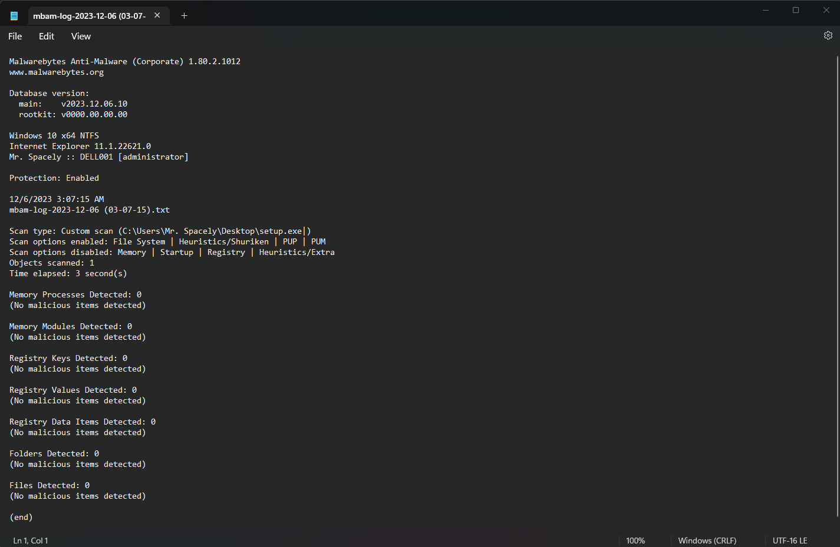
Task: Click 'No malicious items detected' under Memory Processes
Action: [x=78, y=306]
